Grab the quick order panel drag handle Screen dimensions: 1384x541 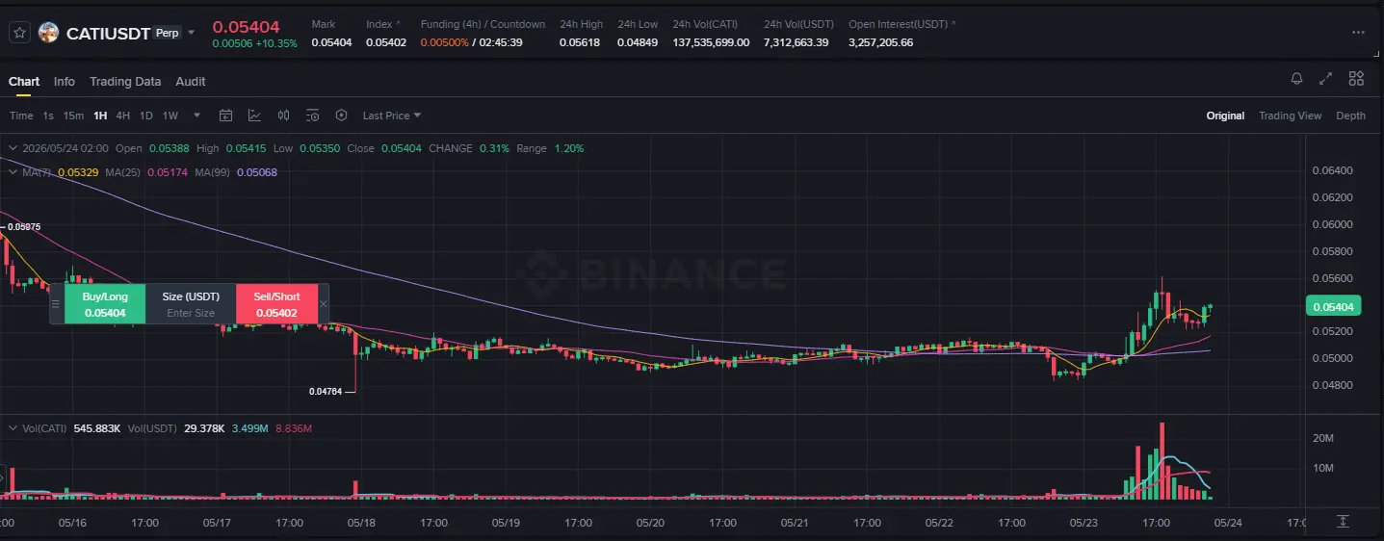[x=56, y=304]
